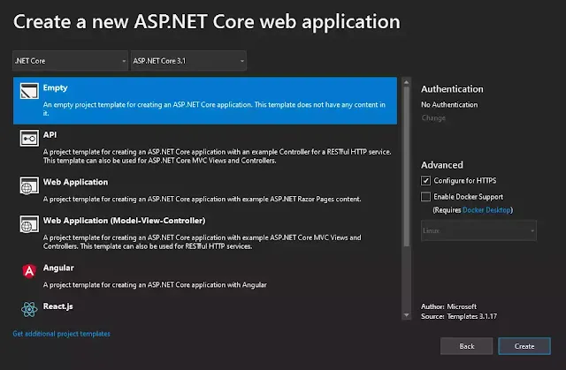Select the Angular template title
This screenshot has width=566, height=370.
tap(58, 268)
